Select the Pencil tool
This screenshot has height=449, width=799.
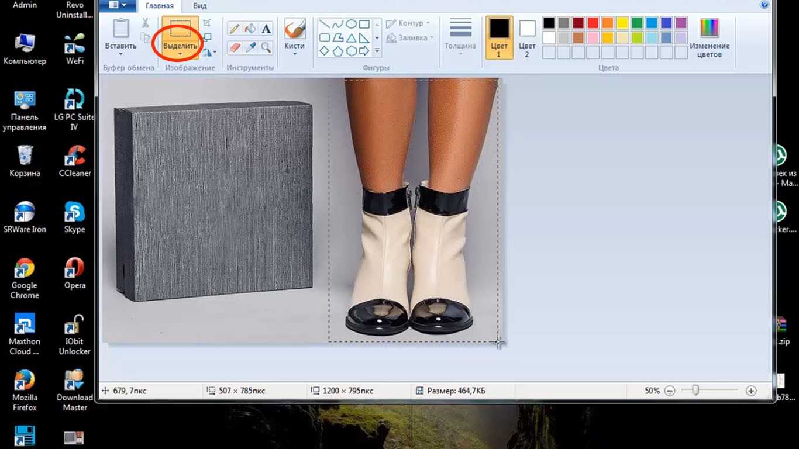coord(233,28)
